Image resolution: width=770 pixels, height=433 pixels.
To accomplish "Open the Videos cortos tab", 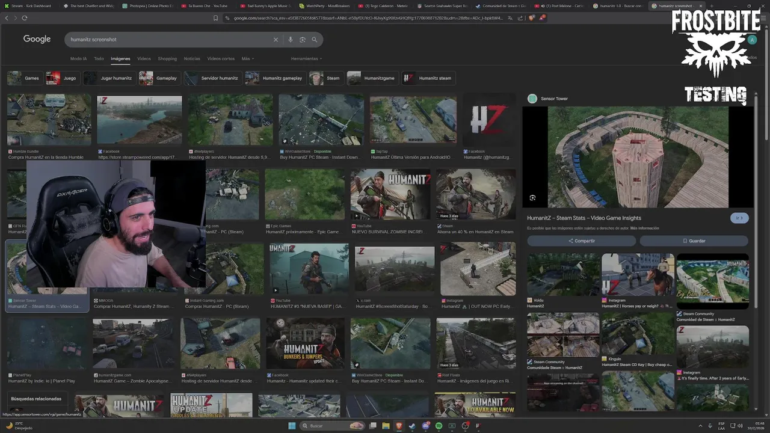I will coord(221,59).
